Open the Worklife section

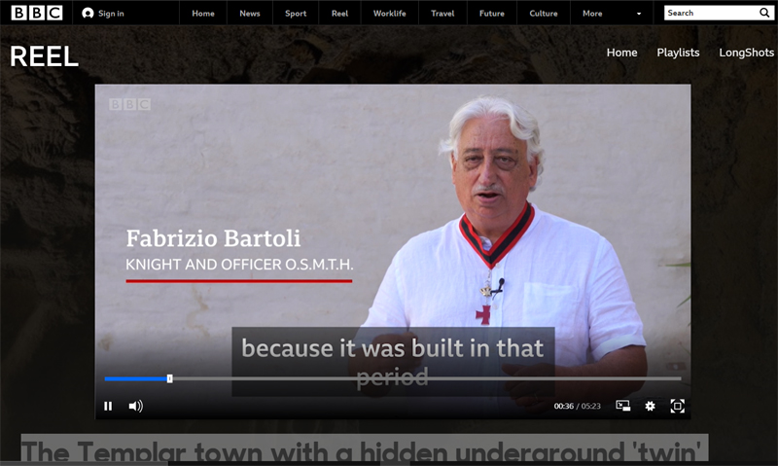click(389, 14)
